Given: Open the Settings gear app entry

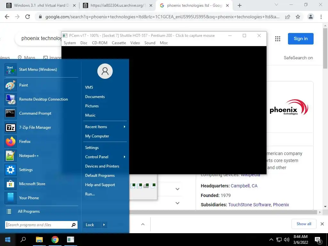Looking at the screenshot, I should 41,170.
